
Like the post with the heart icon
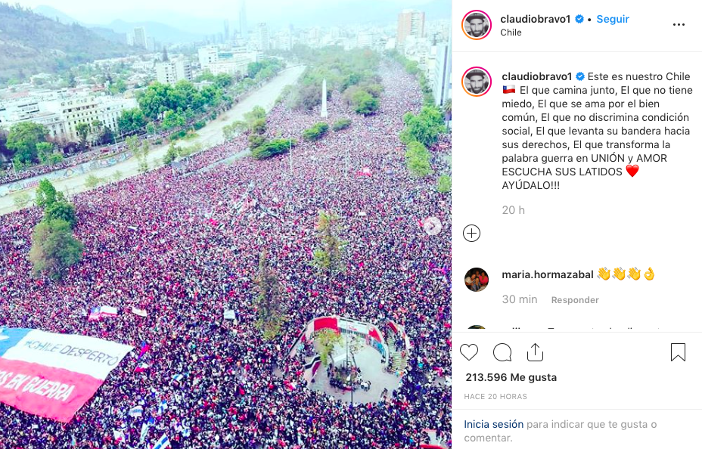click(x=469, y=352)
